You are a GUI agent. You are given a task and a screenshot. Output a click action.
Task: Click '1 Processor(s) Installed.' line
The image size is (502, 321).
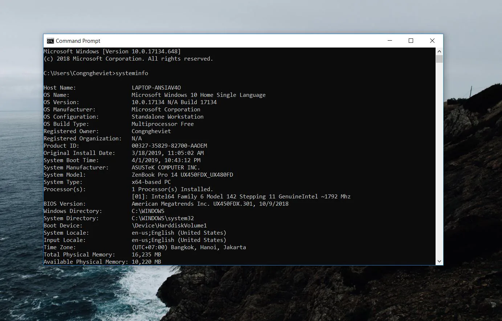(172, 189)
